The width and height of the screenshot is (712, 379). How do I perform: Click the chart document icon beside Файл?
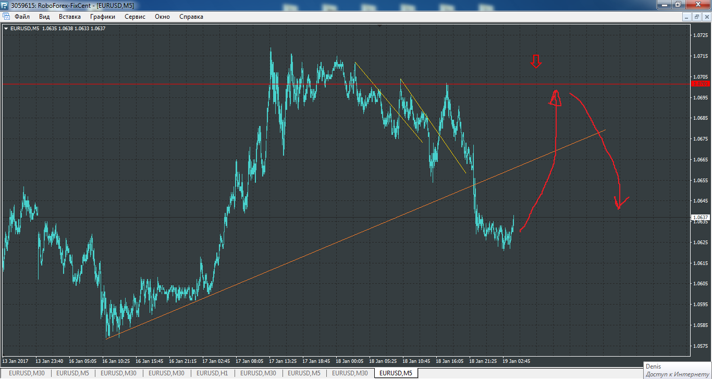pos(6,17)
